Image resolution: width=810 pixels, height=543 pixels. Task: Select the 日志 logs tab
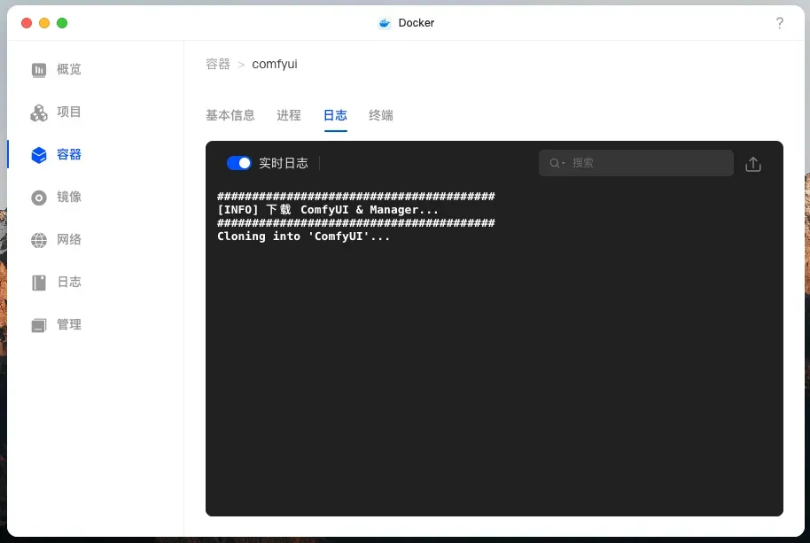point(335,115)
